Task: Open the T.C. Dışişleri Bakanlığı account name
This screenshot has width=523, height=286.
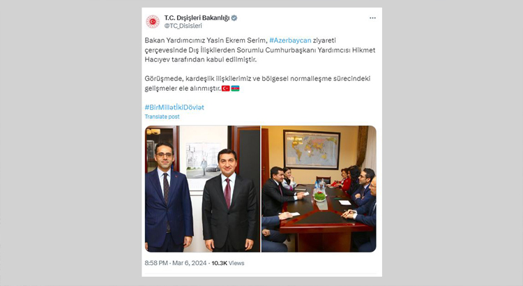Action: point(197,18)
